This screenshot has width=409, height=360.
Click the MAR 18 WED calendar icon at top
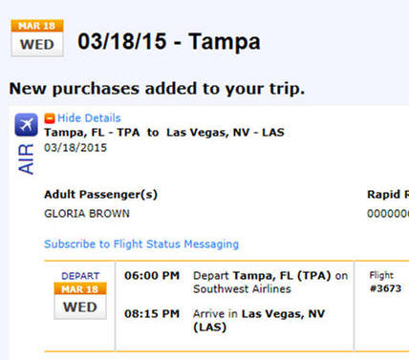coord(37,38)
